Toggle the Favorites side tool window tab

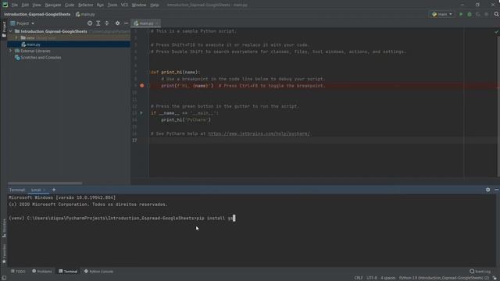pos(4,254)
